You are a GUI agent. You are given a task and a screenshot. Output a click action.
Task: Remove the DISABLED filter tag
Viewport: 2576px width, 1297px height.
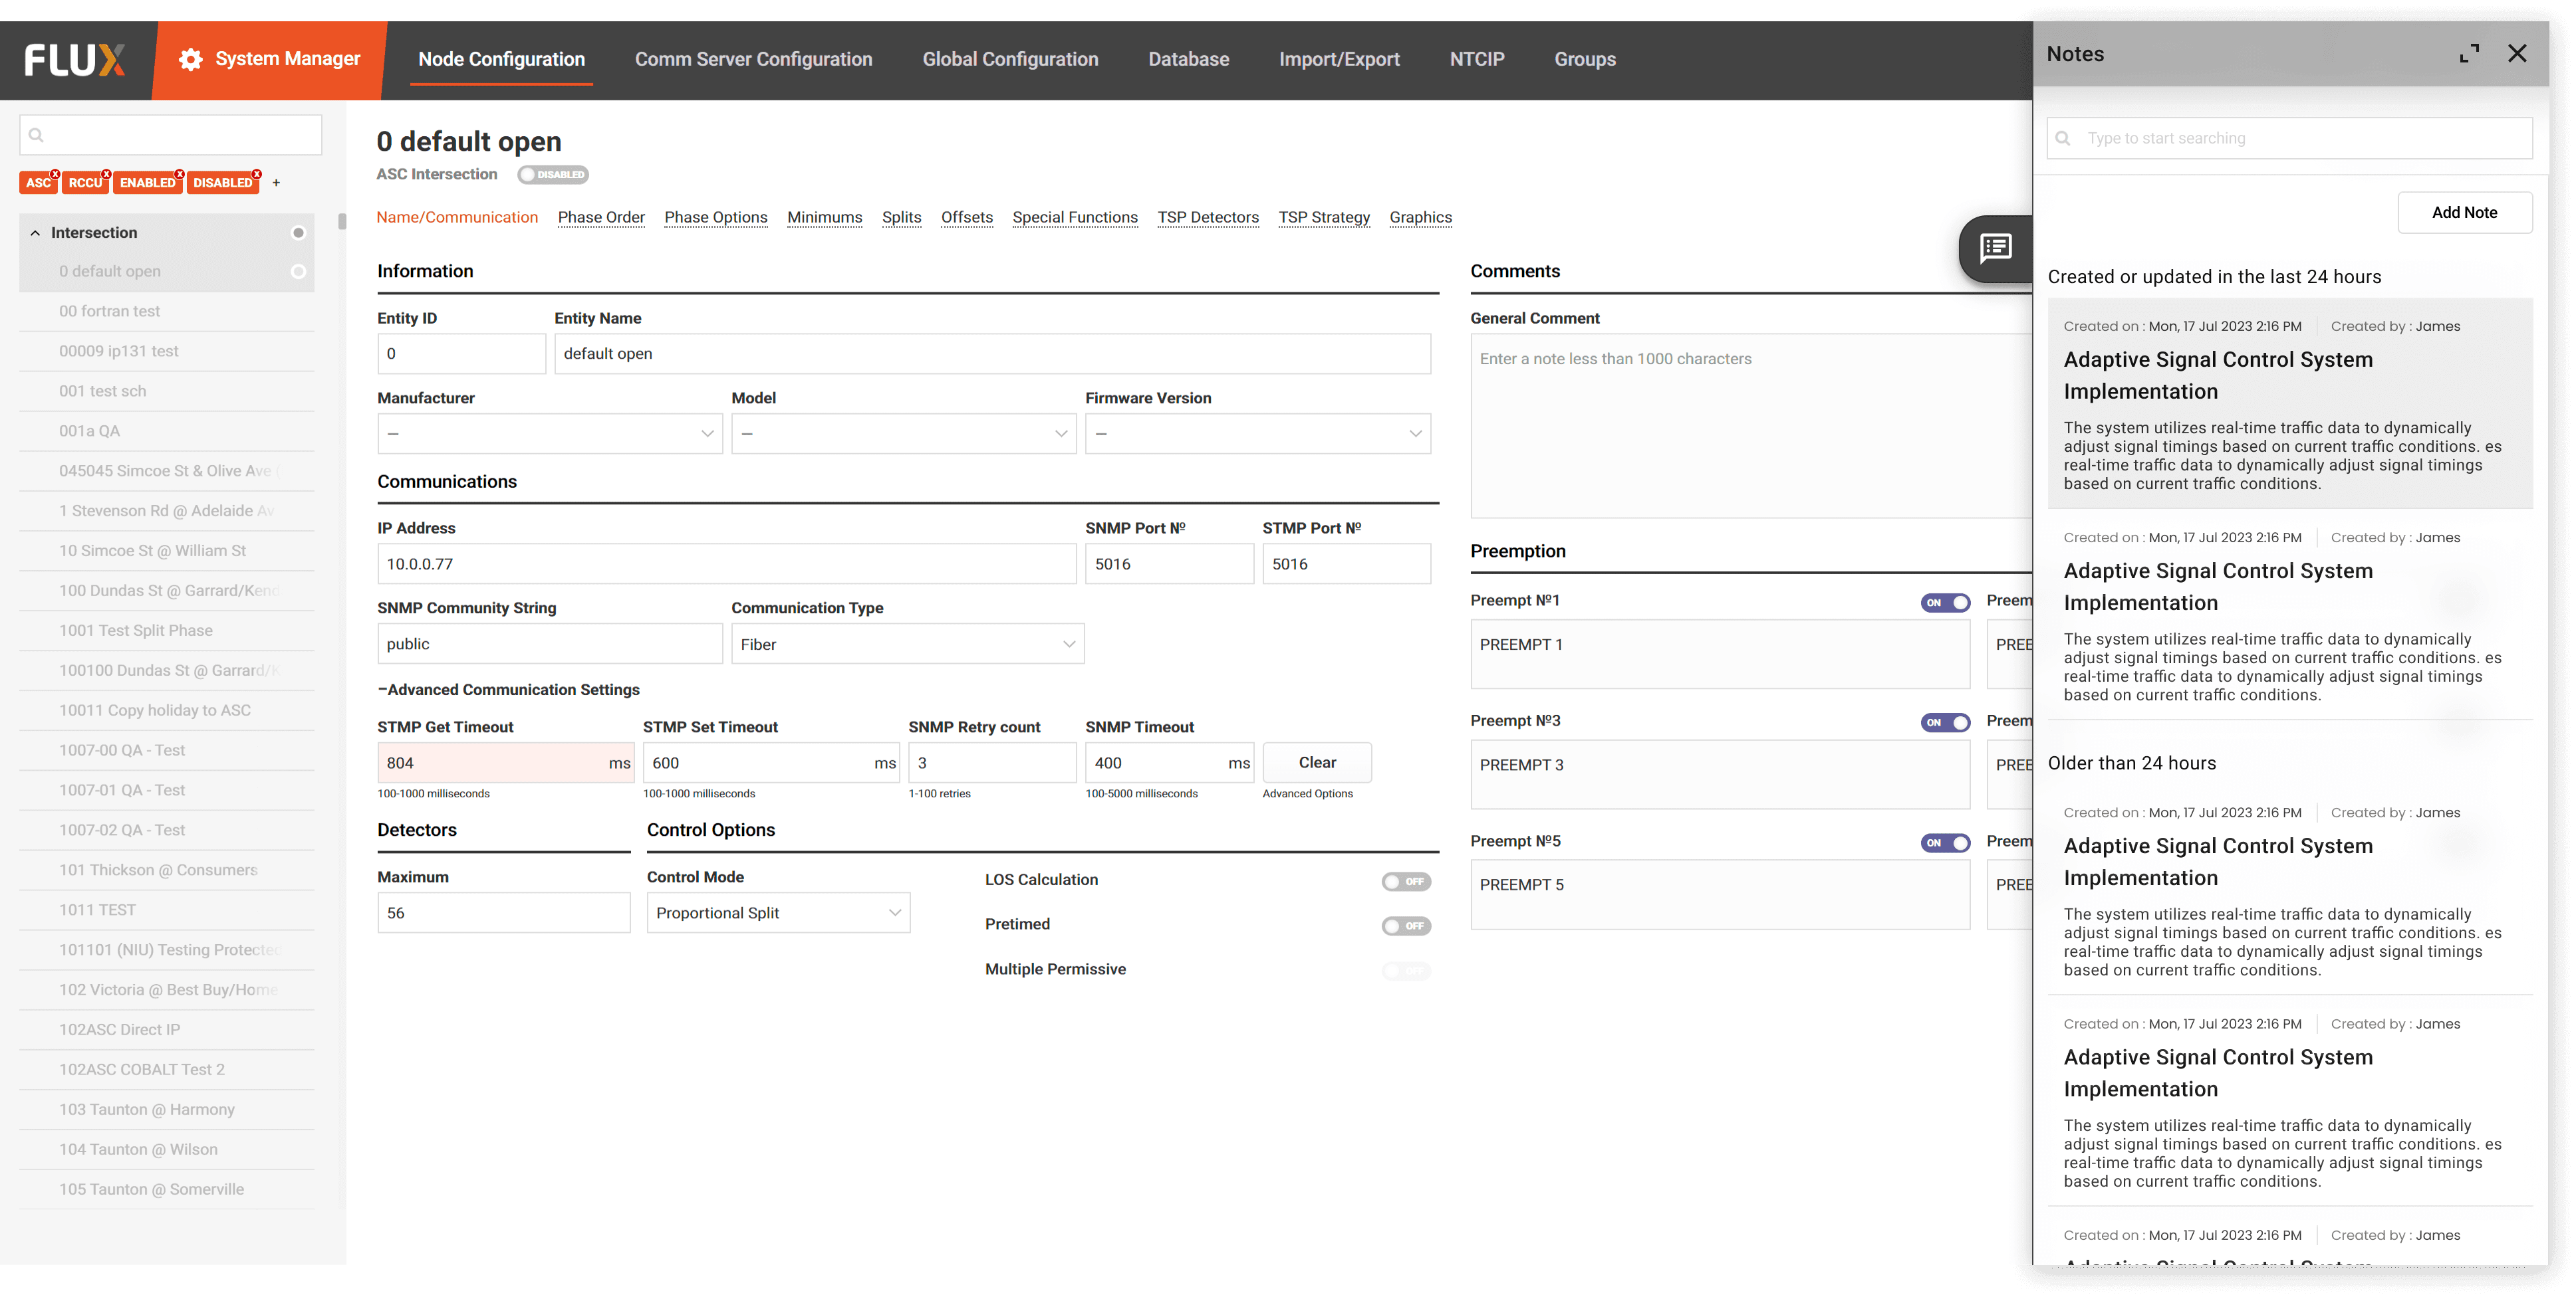pyautogui.click(x=257, y=174)
